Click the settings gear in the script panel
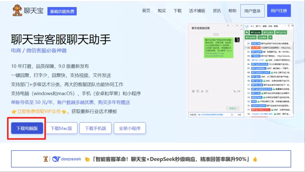The height and width of the screenshot is (172, 305). click(x=292, y=26)
